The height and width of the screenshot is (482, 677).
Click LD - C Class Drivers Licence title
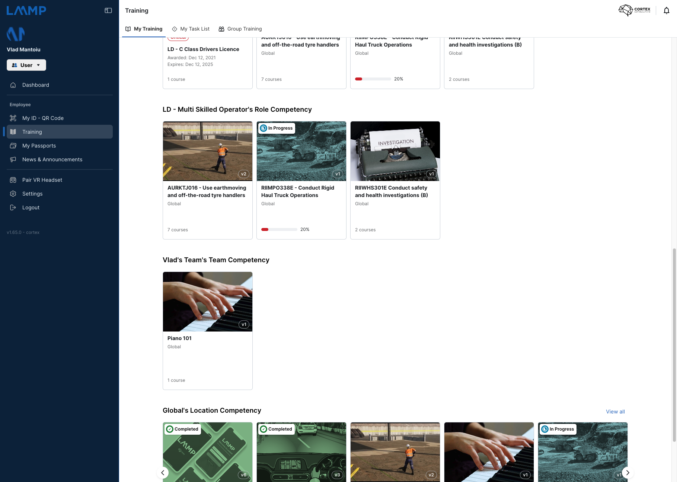pyautogui.click(x=203, y=49)
